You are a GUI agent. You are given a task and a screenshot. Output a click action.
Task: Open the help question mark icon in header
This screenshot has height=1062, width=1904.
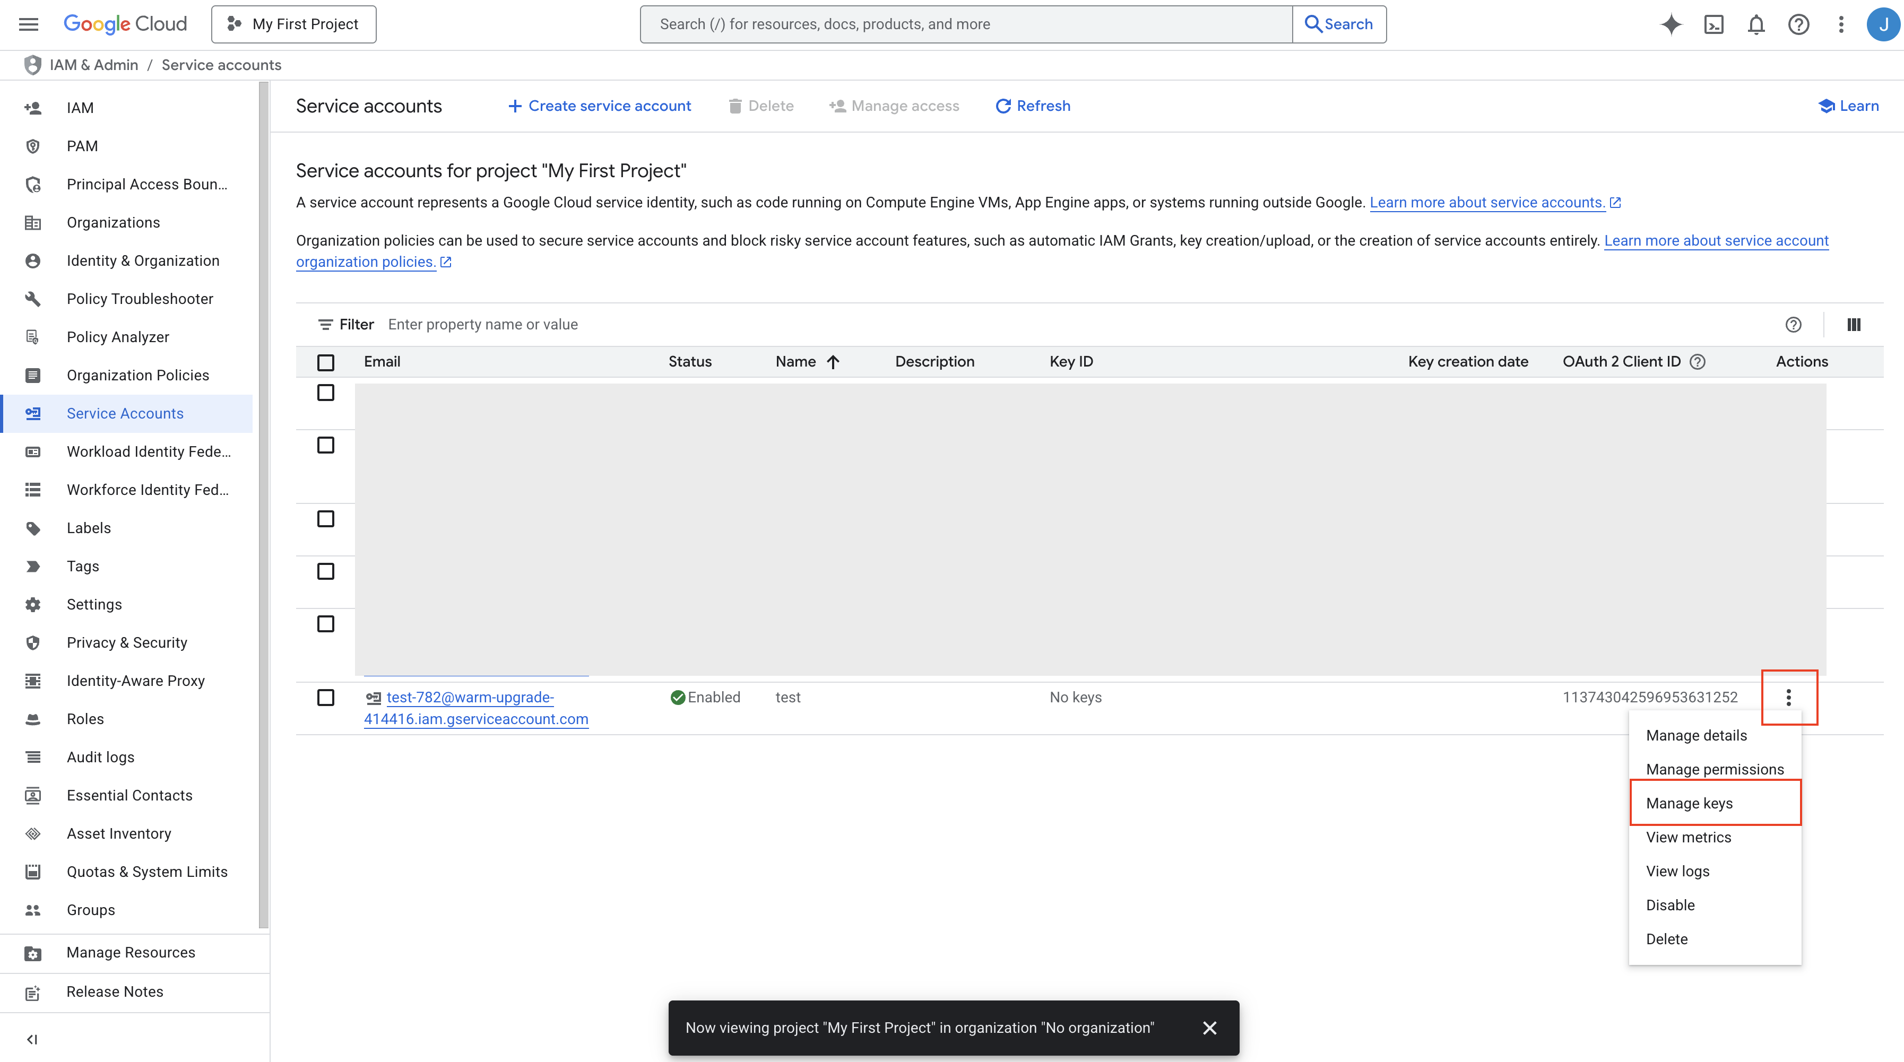pos(1799,24)
